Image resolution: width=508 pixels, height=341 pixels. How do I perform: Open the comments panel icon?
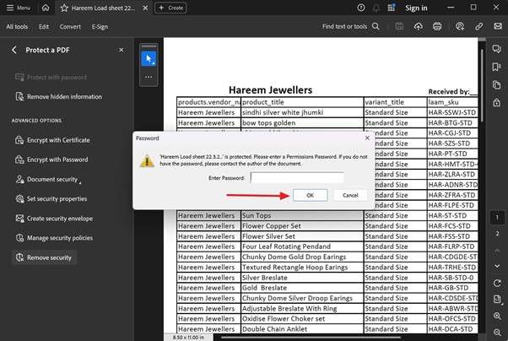[497, 49]
